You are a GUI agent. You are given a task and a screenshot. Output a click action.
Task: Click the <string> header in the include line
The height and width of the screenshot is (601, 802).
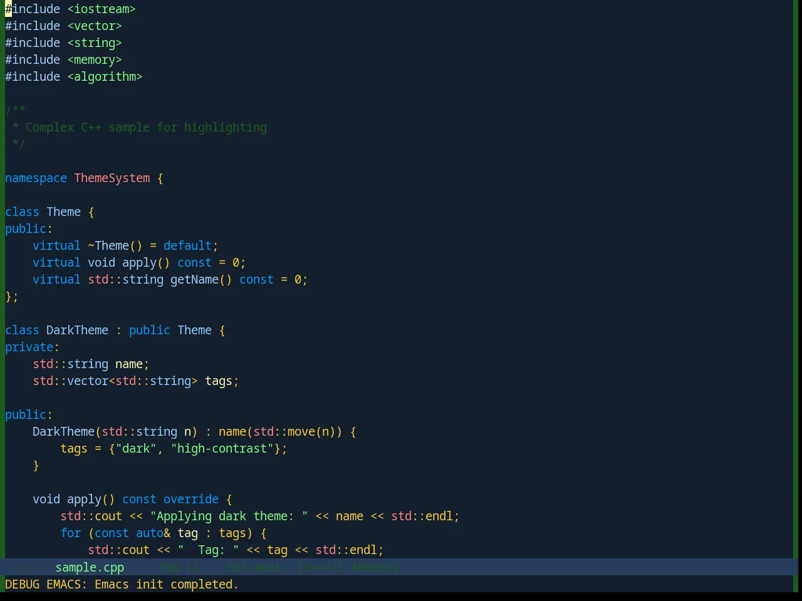tap(95, 43)
